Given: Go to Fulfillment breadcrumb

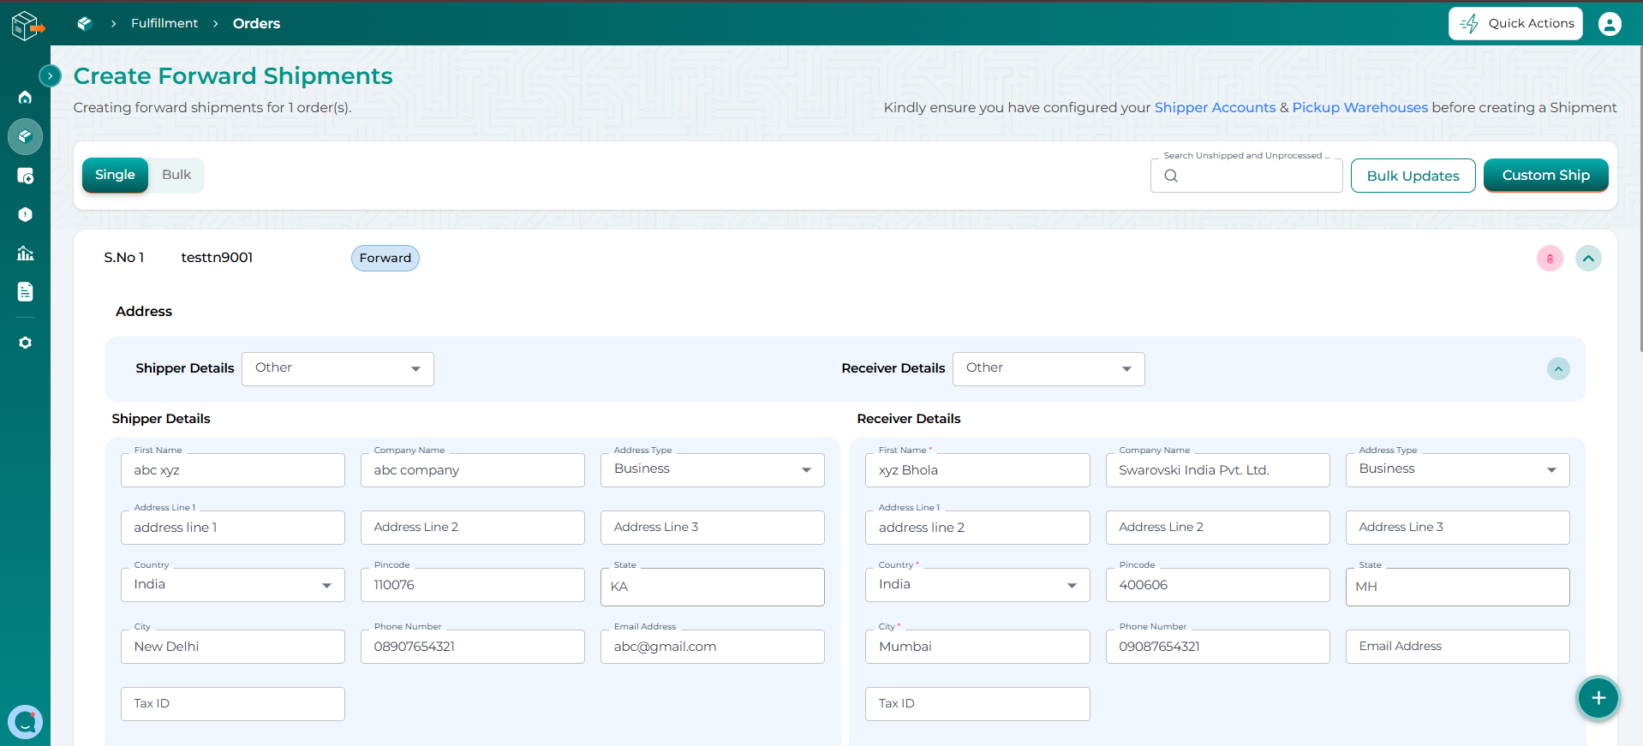Looking at the screenshot, I should 164,23.
